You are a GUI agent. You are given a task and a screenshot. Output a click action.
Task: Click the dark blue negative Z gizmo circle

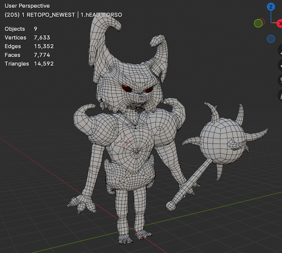(271, 39)
